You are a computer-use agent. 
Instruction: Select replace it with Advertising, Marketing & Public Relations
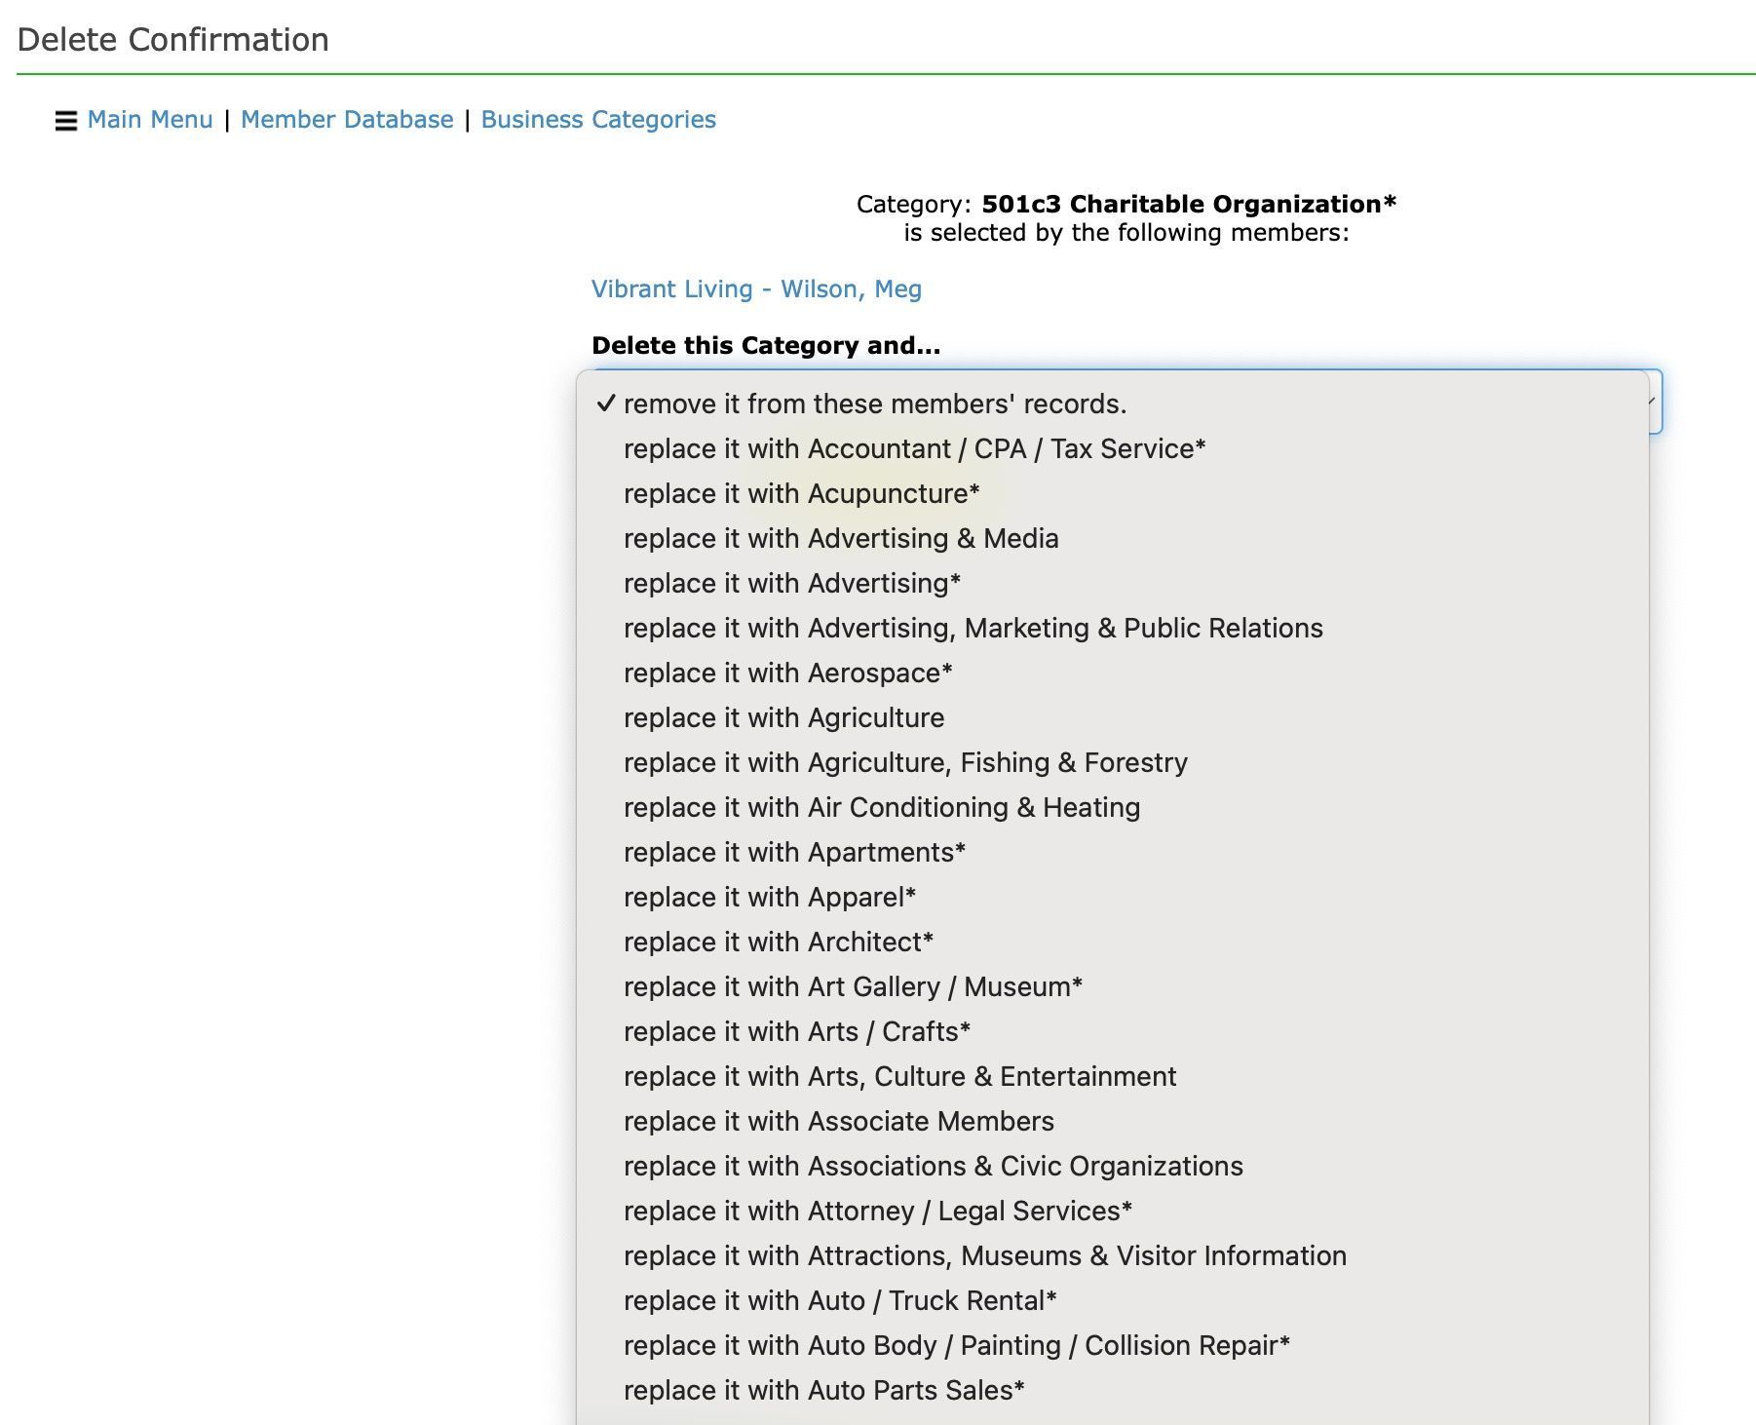coord(973,628)
